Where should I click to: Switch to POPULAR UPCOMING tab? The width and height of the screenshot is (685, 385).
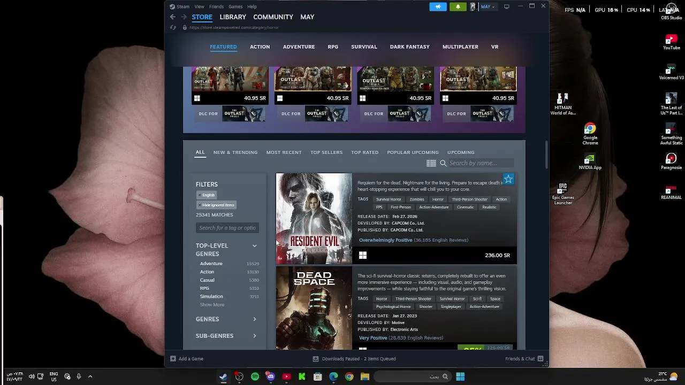(413, 152)
